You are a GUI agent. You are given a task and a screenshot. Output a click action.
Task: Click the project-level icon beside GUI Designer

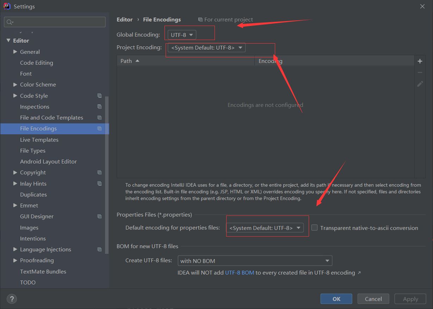pos(100,217)
